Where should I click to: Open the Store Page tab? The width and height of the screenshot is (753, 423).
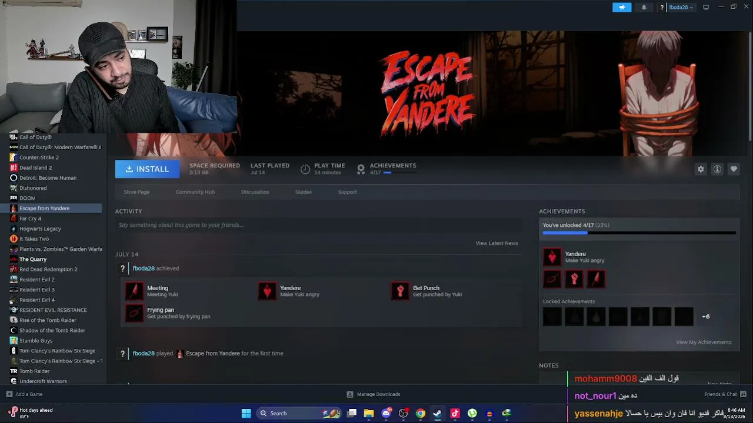pos(136,192)
